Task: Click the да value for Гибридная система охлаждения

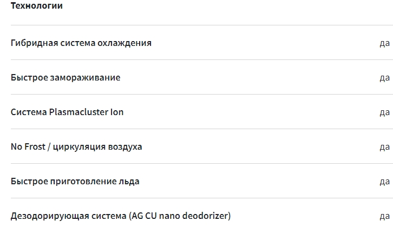Action: click(x=384, y=43)
